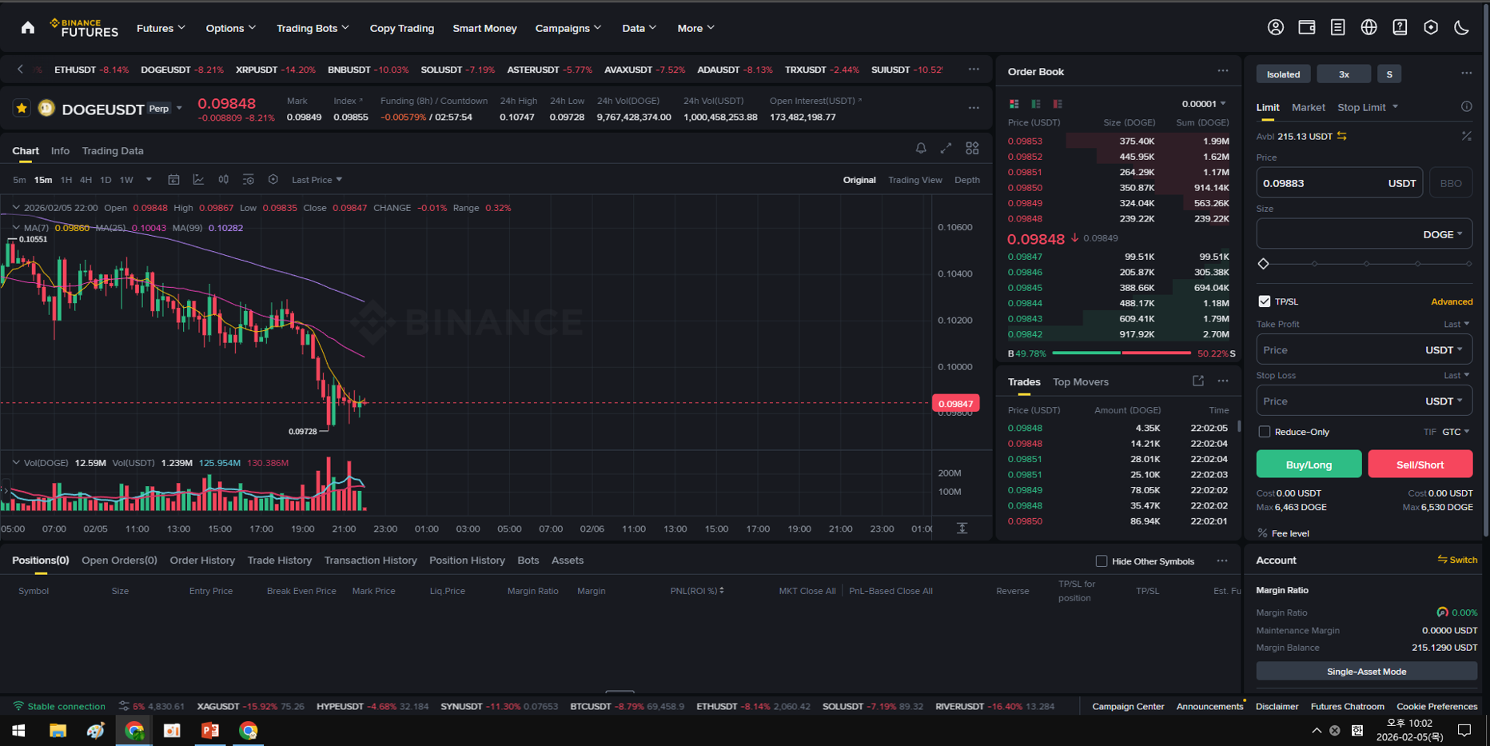Open the chart date-range calendar icon
1490x746 pixels.
point(173,180)
